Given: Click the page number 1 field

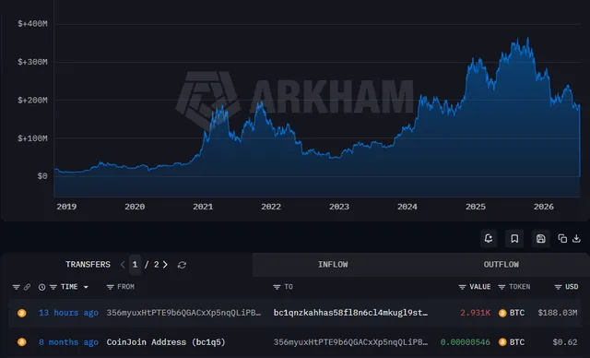Looking at the screenshot, I should (136, 265).
